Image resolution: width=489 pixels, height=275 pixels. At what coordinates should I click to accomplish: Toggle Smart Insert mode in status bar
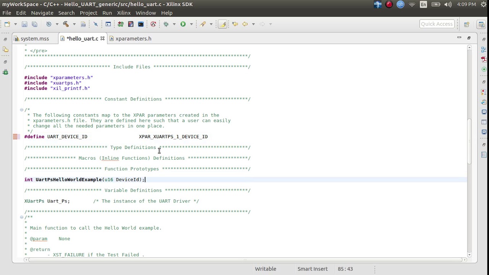[x=313, y=269]
